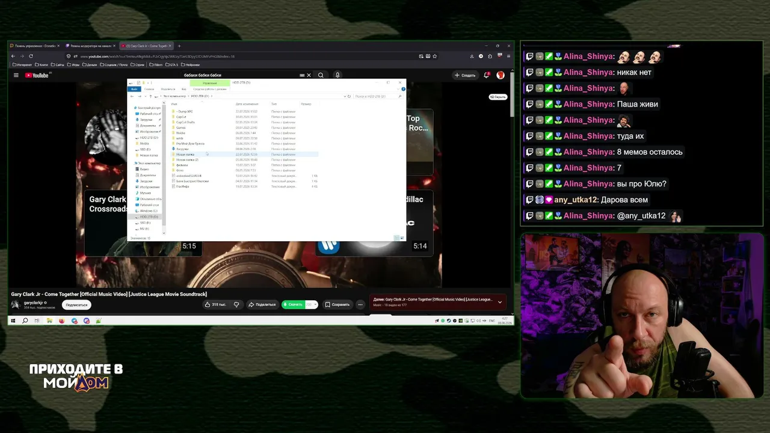
Task: Open Windows taskbar search
Action: tap(25, 321)
